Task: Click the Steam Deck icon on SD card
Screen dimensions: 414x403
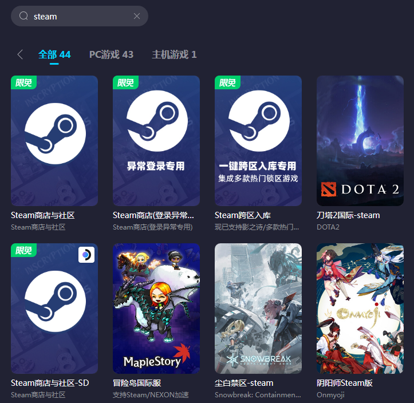Action: [86, 255]
